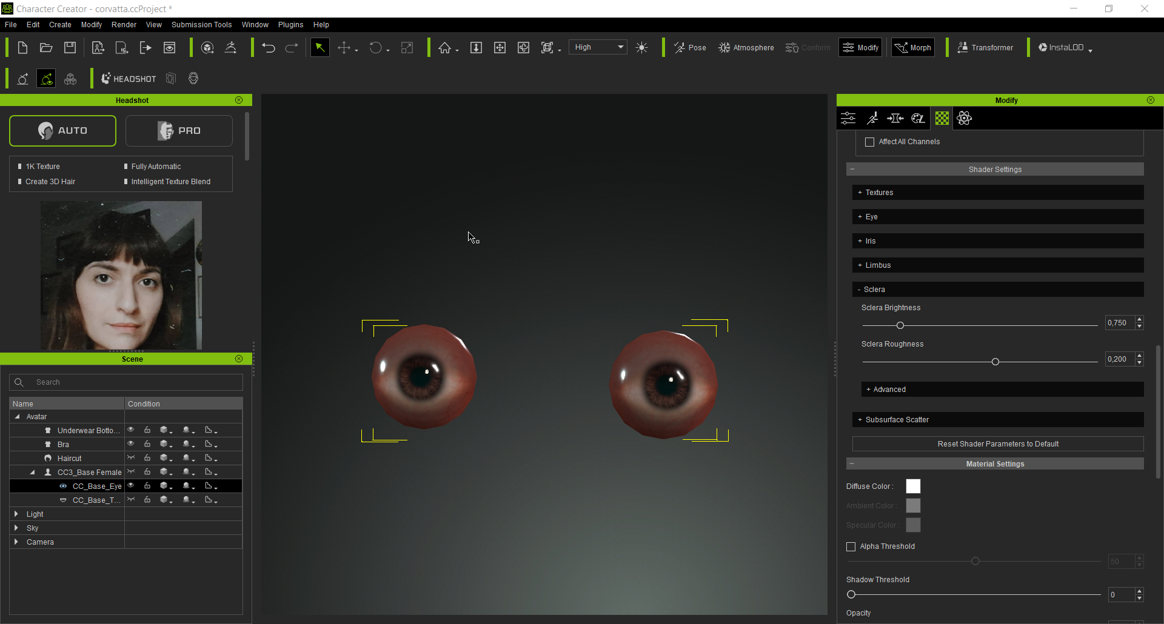Click the Sclera Brightness slider handle
The width and height of the screenshot is (1164, 624).
coord(900,325)
